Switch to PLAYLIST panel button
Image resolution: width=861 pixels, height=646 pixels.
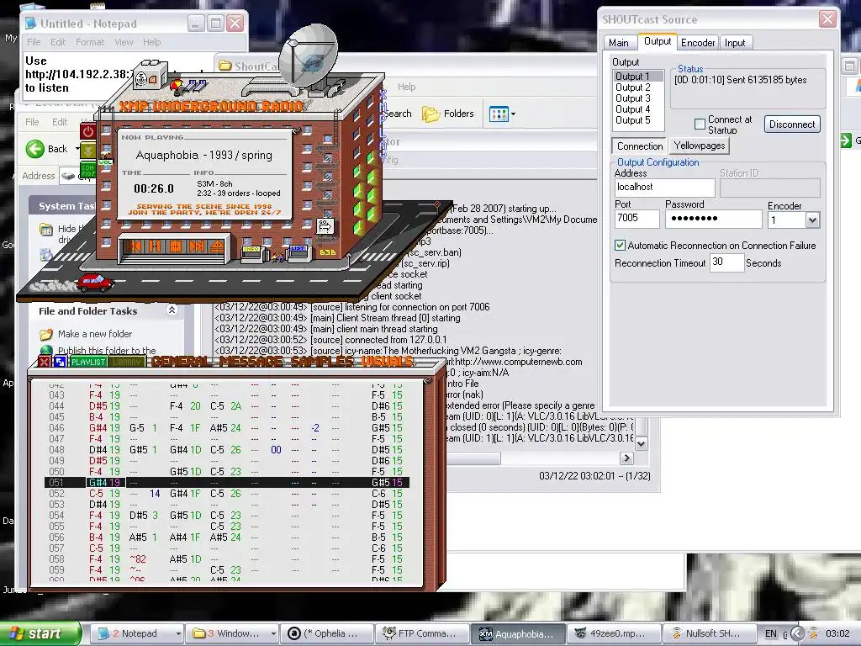click(x=88, y=362)
